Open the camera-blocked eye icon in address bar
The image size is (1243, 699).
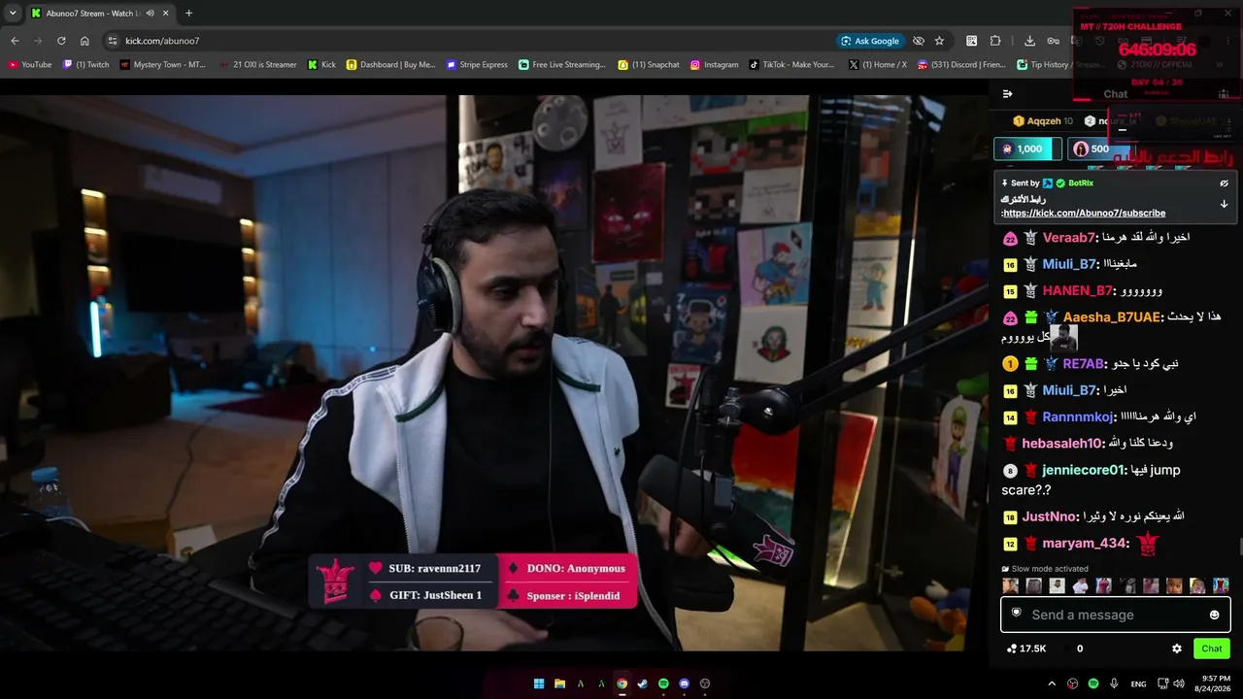pyautogui.click(x=918, y=41)
